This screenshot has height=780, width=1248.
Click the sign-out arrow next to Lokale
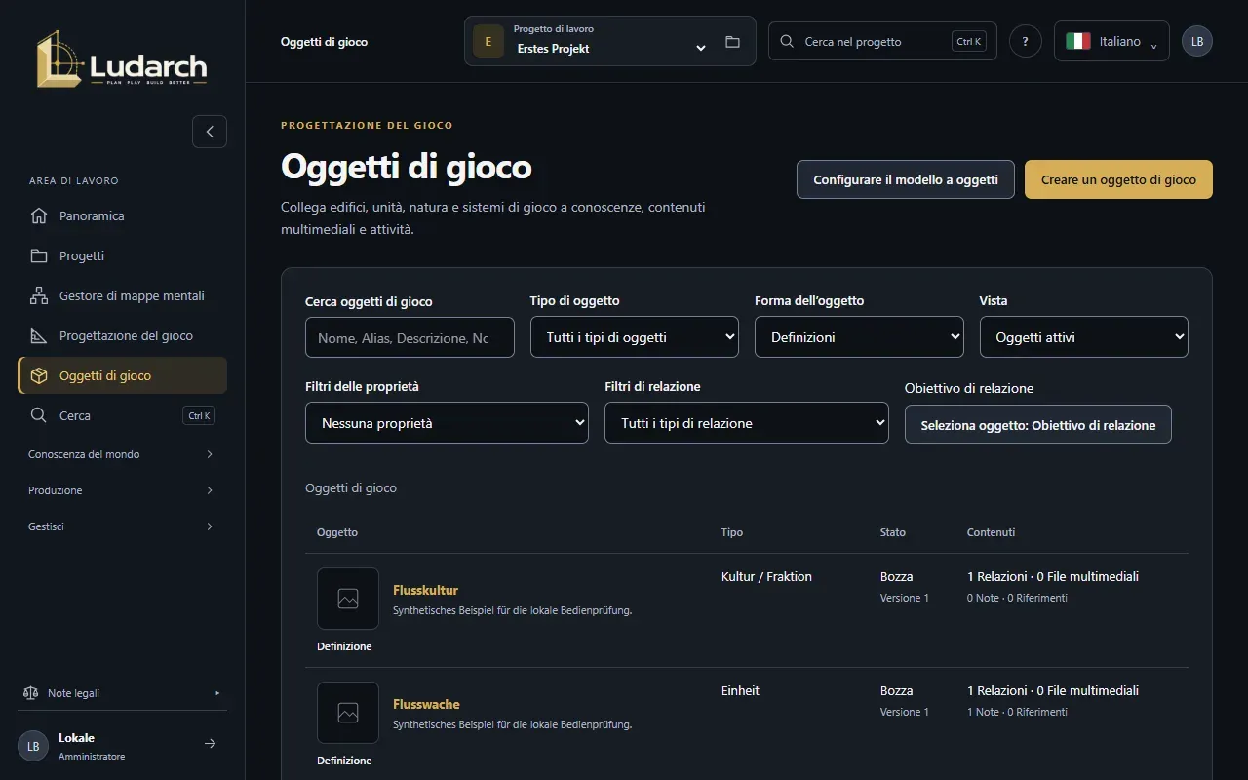[210, 744]
